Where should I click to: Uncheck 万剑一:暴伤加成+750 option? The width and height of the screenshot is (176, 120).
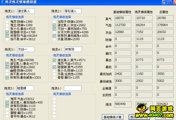[x=54, y=29]
